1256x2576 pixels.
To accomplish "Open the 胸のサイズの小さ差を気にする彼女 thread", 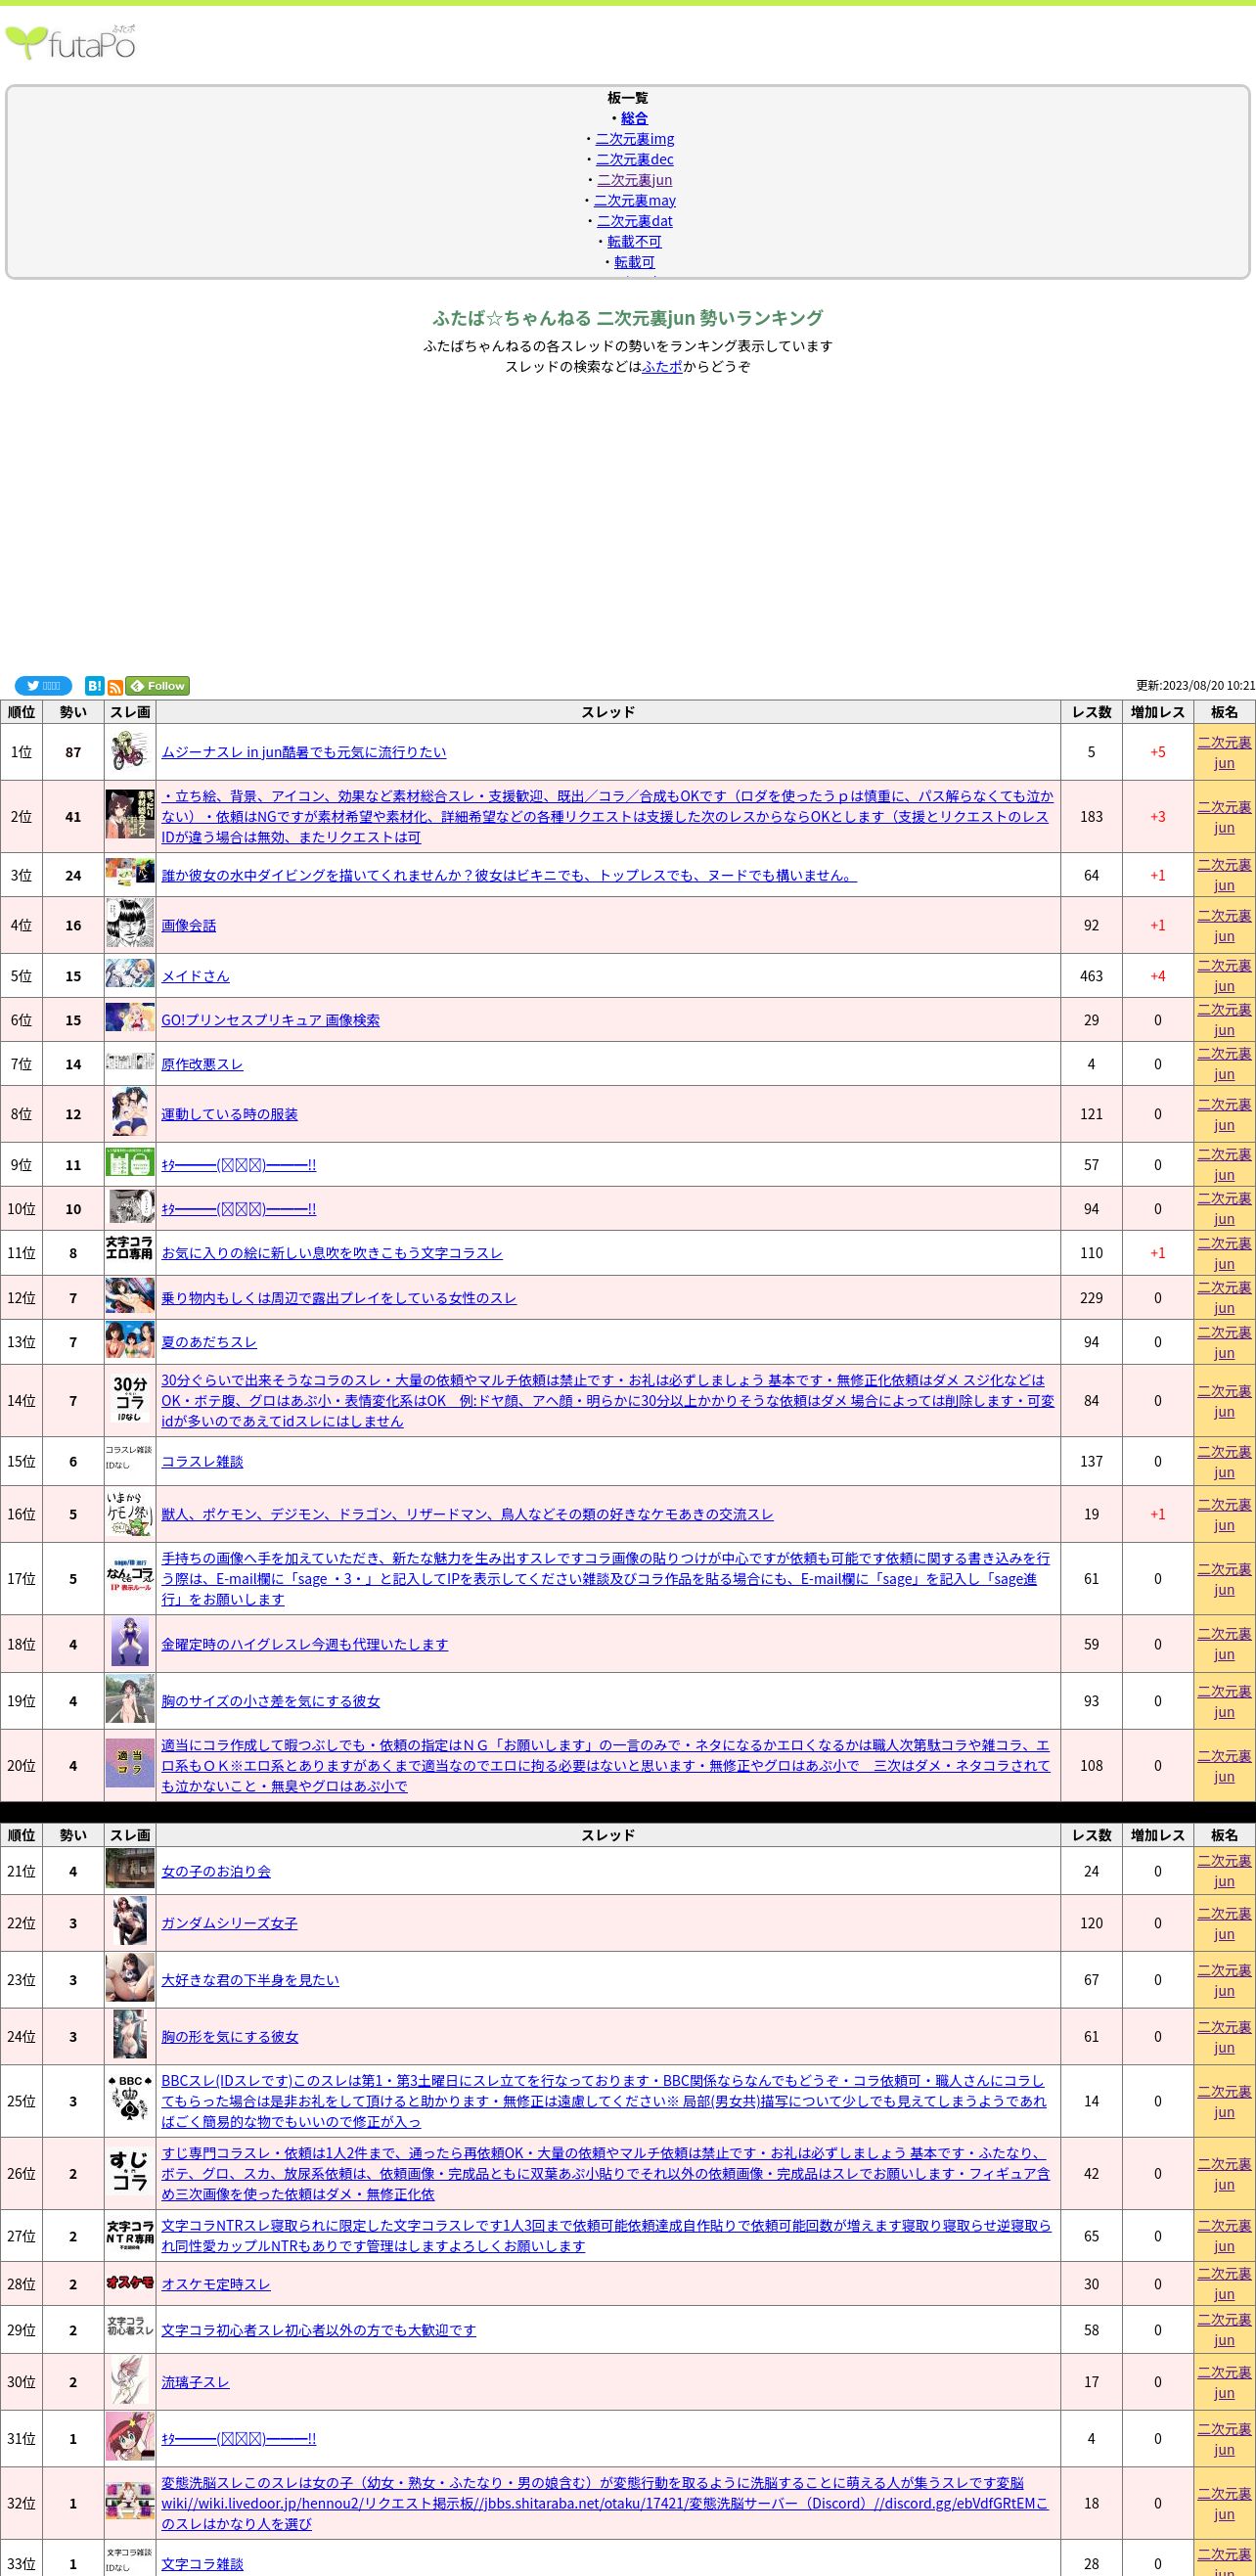I will coord(271,1701).
